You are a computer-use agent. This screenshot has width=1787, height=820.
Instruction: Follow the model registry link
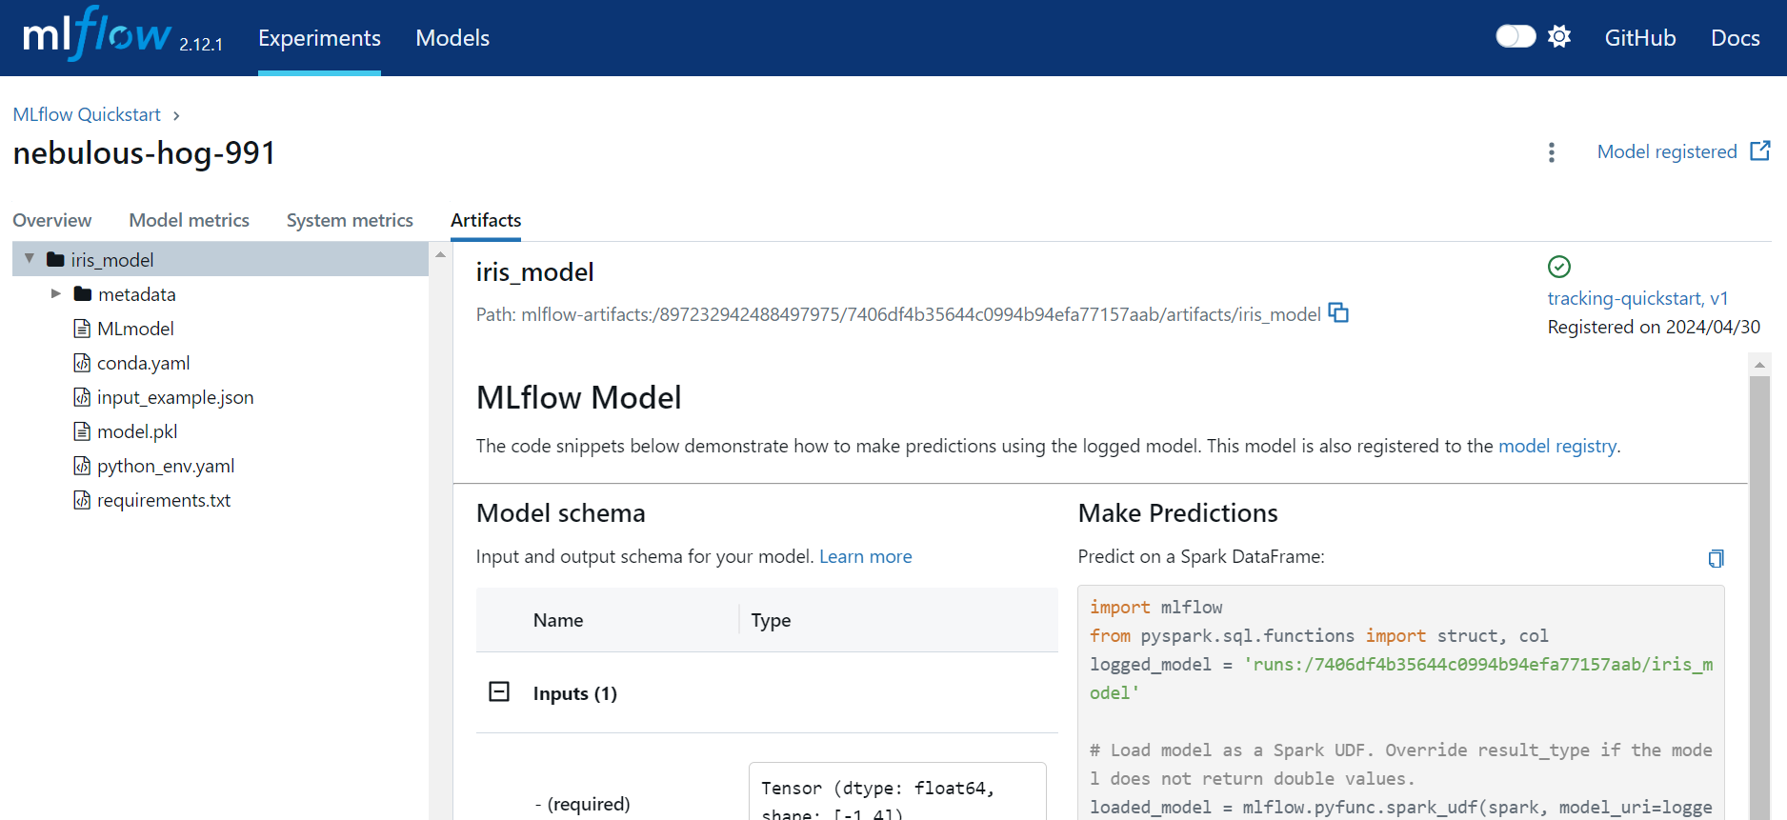coord(1557,446)
